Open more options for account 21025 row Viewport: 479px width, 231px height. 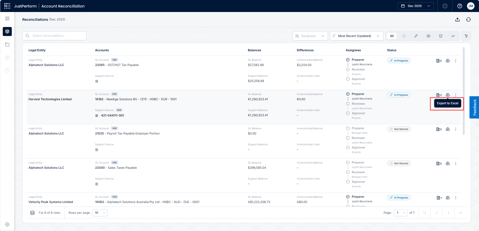(456, 129)
